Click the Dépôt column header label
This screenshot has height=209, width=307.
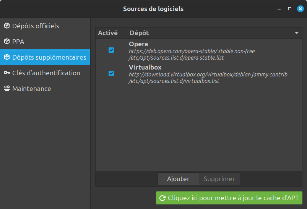(139, 33)
